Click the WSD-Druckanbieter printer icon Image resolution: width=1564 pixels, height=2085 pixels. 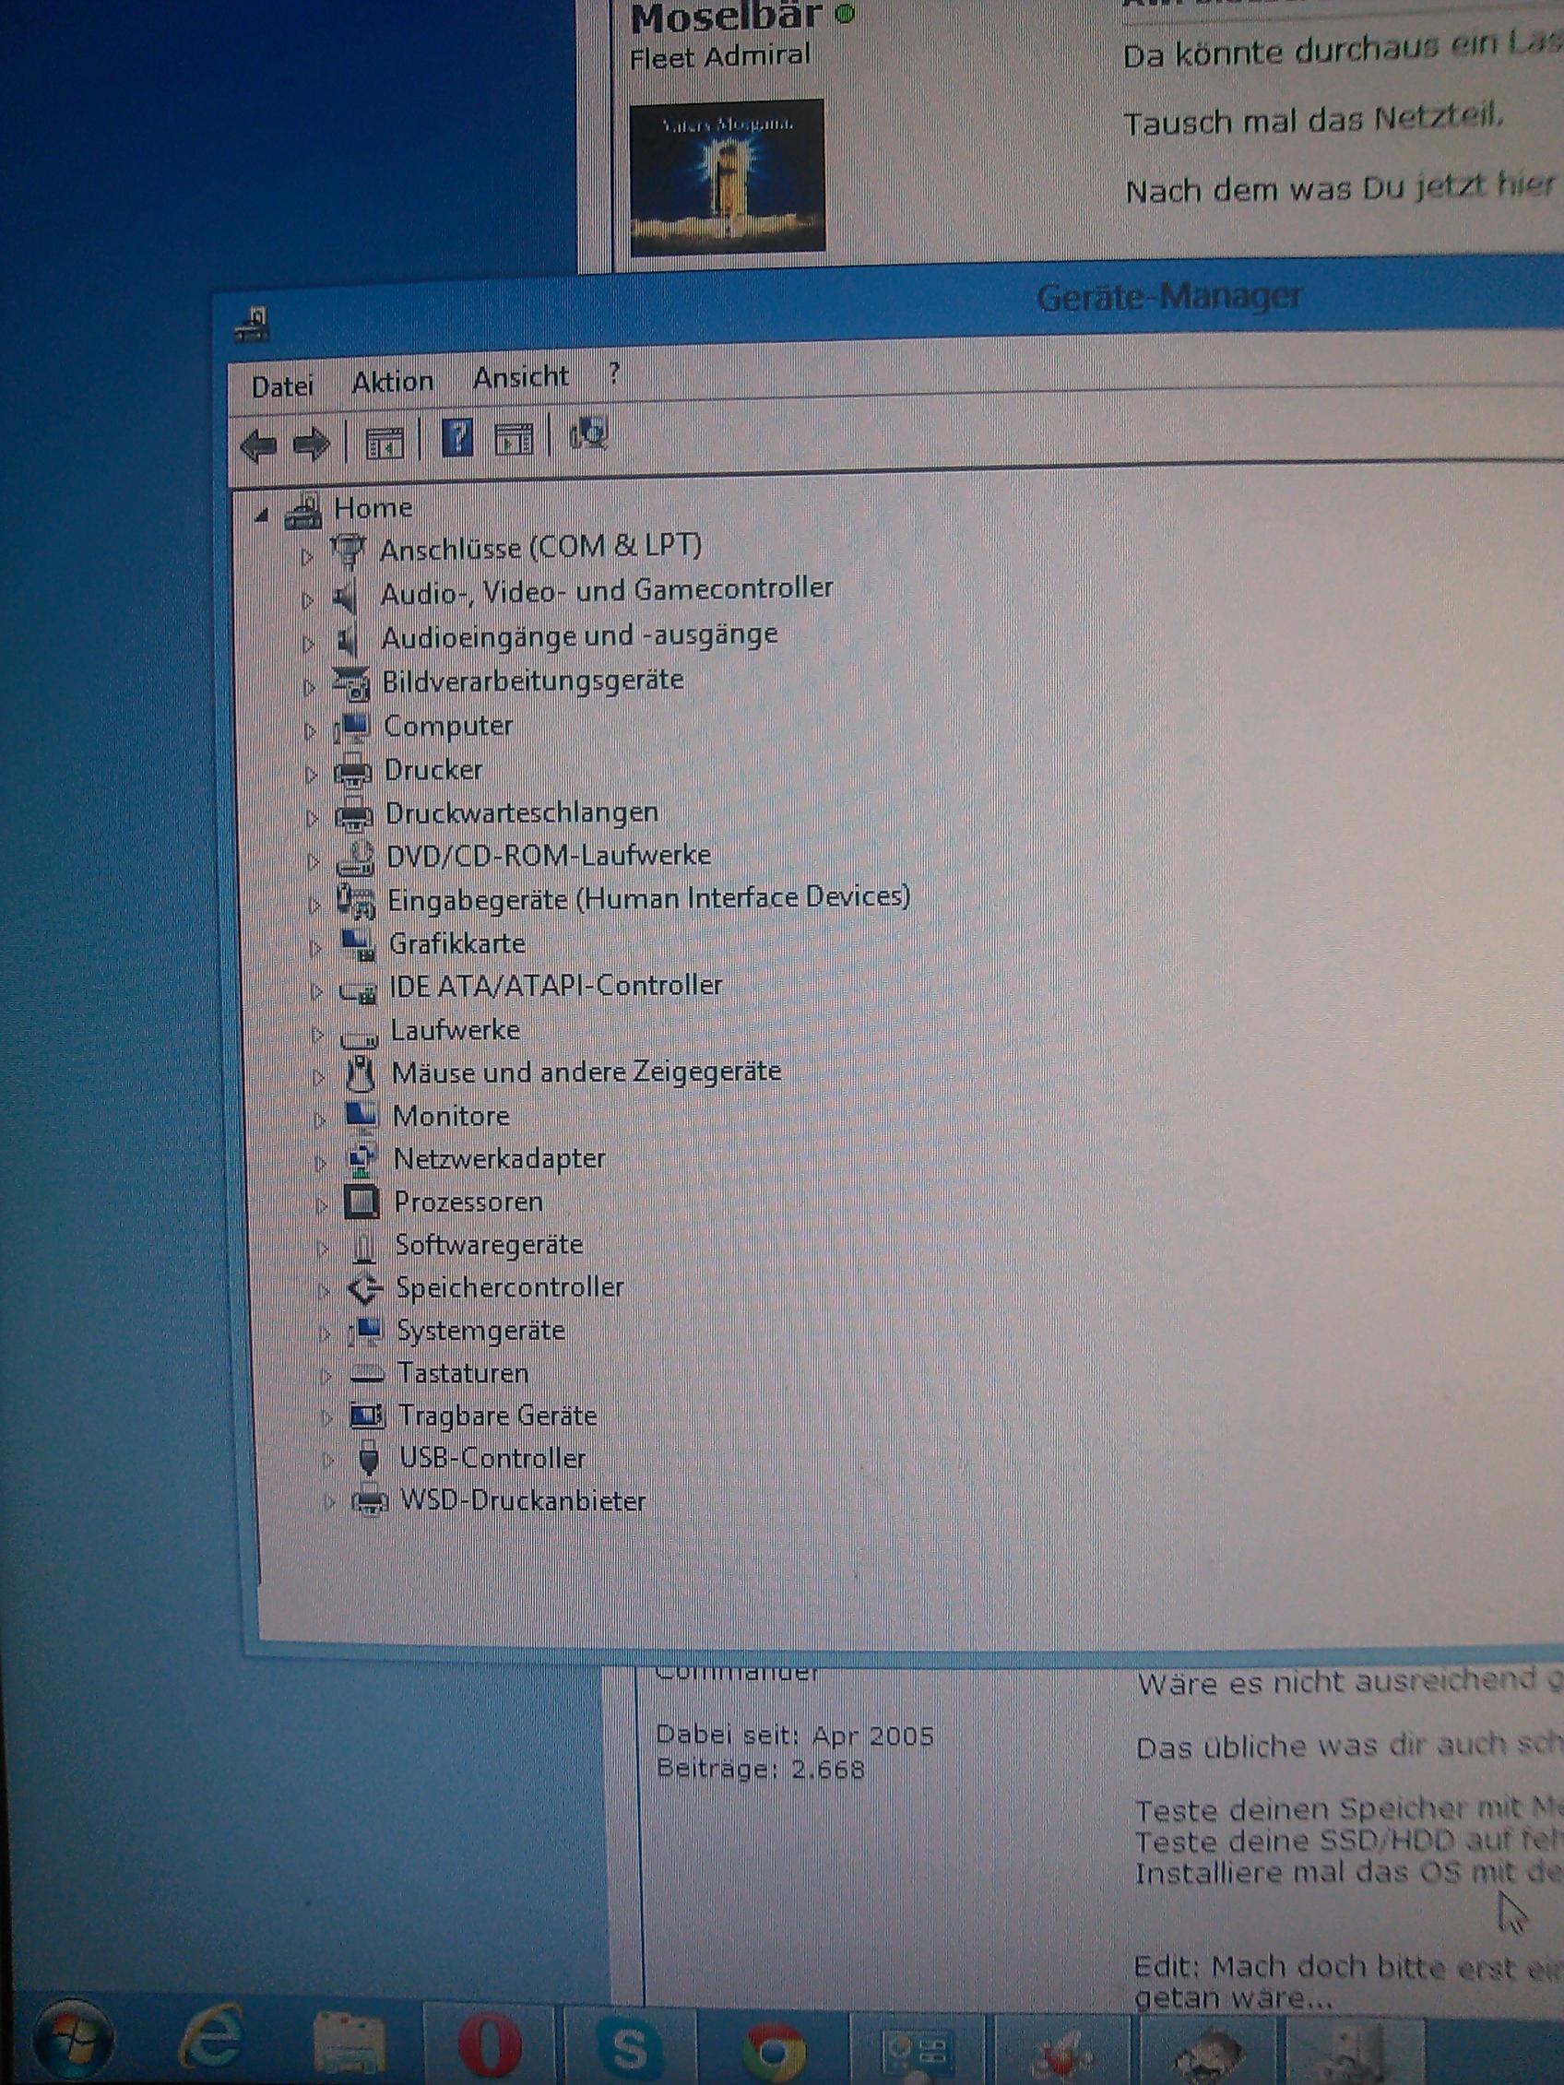point(370,1500)
